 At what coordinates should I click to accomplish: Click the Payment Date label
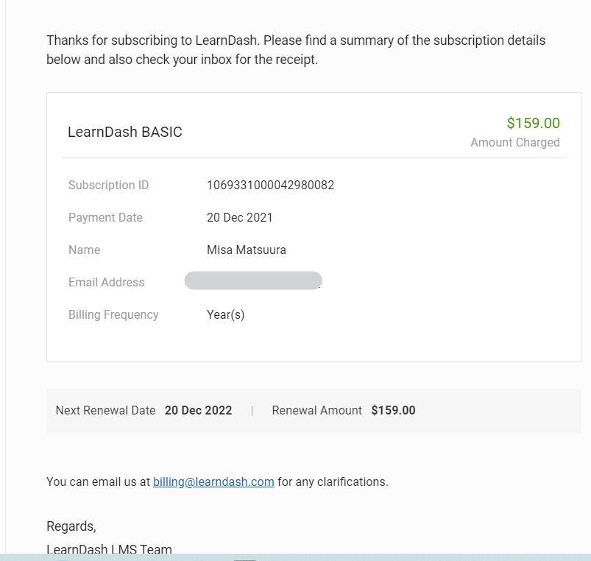click(105, 217)
